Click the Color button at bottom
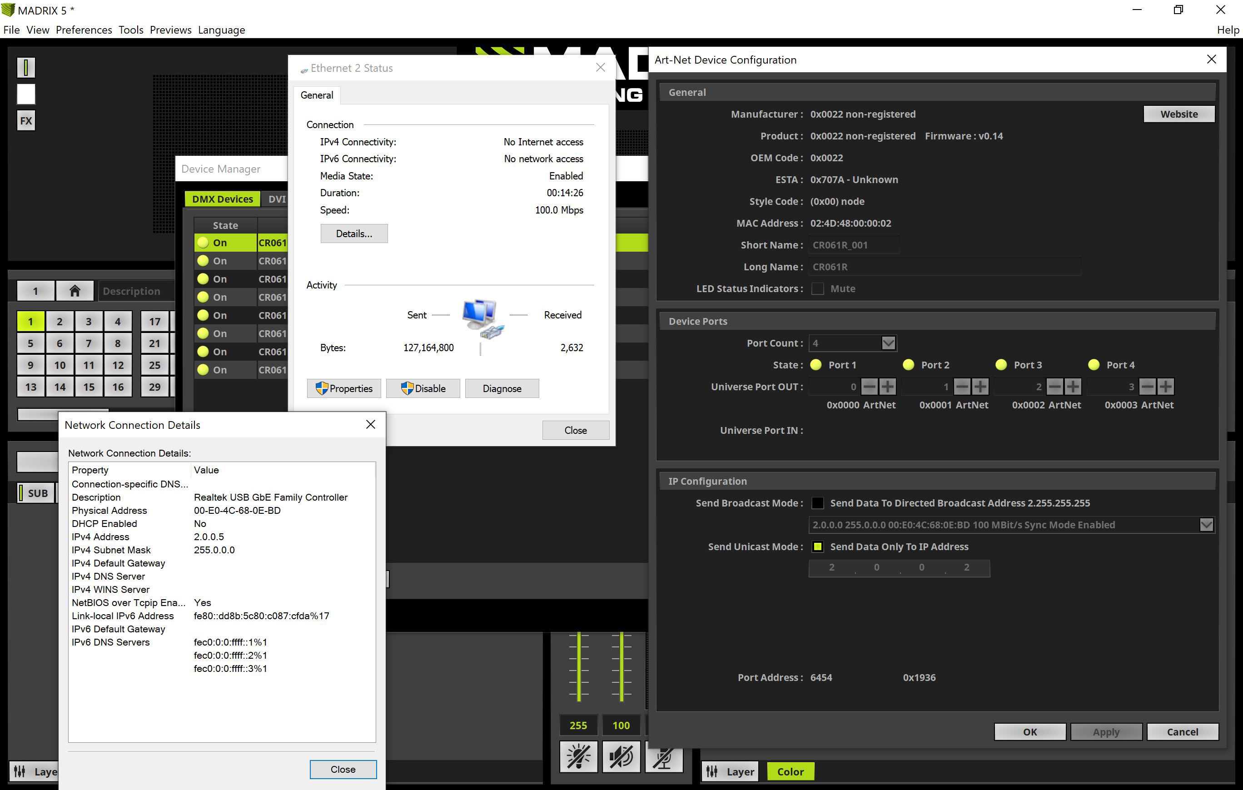 791,771
